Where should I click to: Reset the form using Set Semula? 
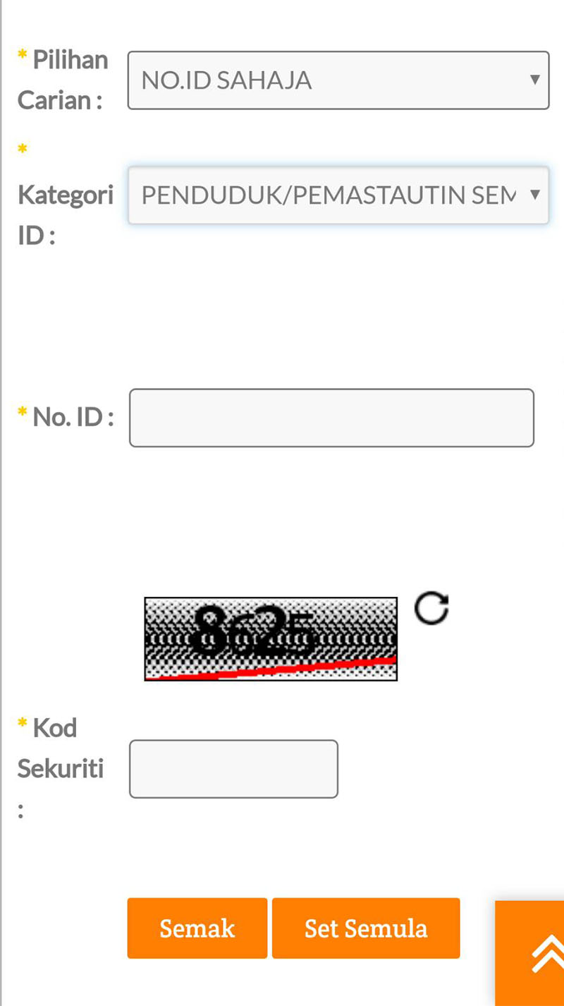click(x=366, y=928)
